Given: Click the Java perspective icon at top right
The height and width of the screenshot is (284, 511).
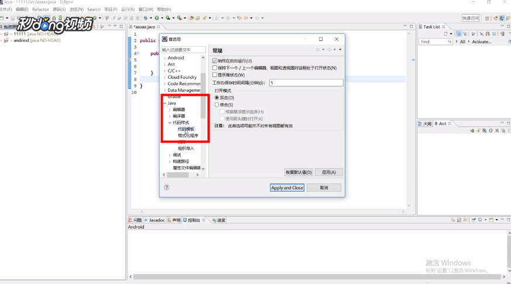Looking at the screenshot, I should 502,18.
